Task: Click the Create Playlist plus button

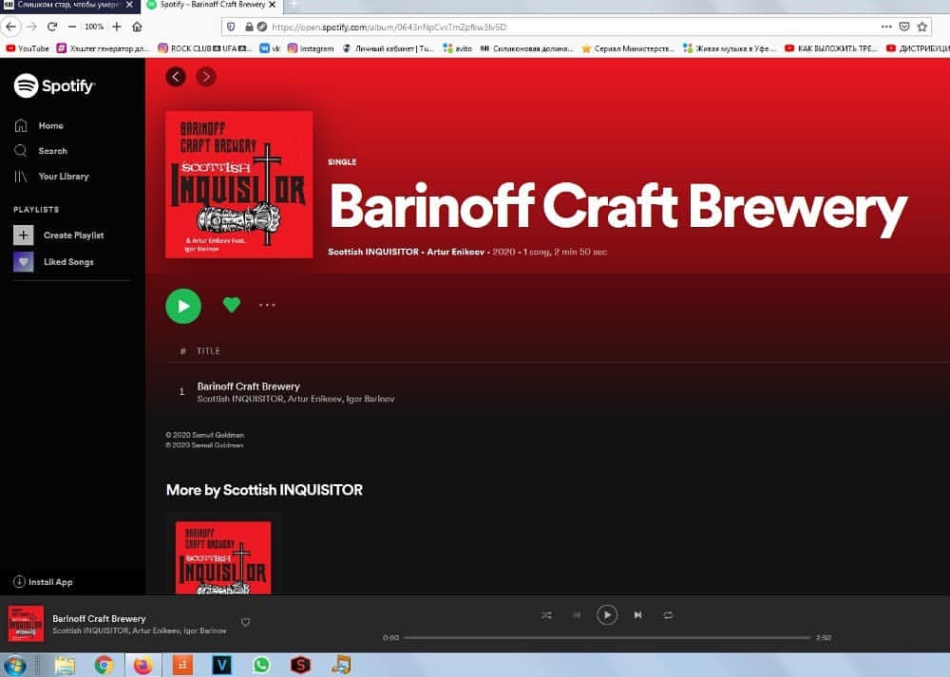Action: pos(24,235)
